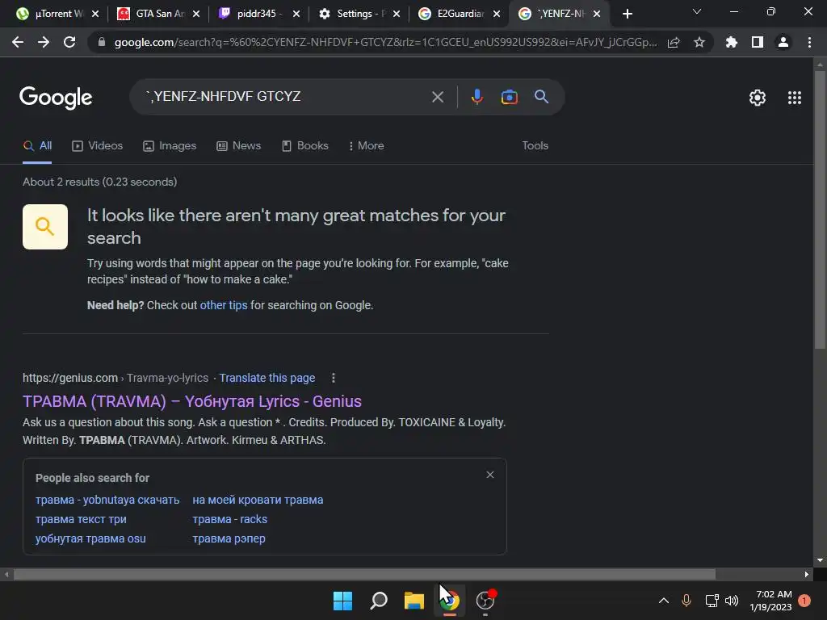This screenshot has height=620, width=827.
Task: Open Windows Start menu
Action: point(342,601)
